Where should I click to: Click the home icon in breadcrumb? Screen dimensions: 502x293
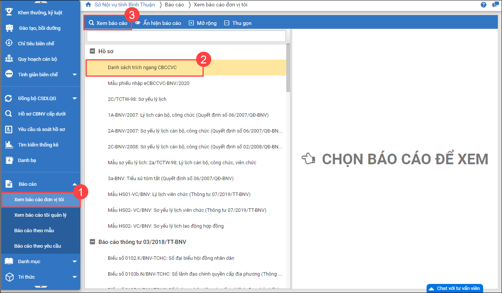[89, 5]
